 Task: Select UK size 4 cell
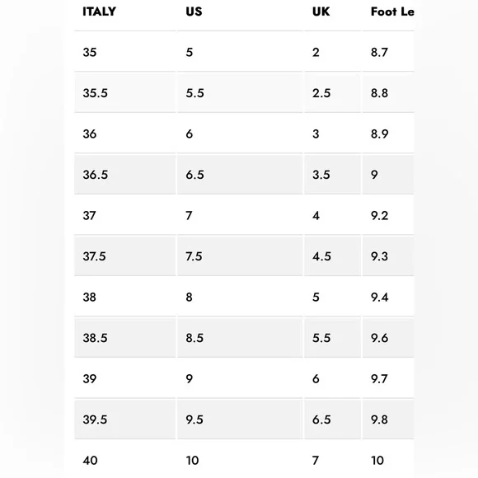coord(333,216)
